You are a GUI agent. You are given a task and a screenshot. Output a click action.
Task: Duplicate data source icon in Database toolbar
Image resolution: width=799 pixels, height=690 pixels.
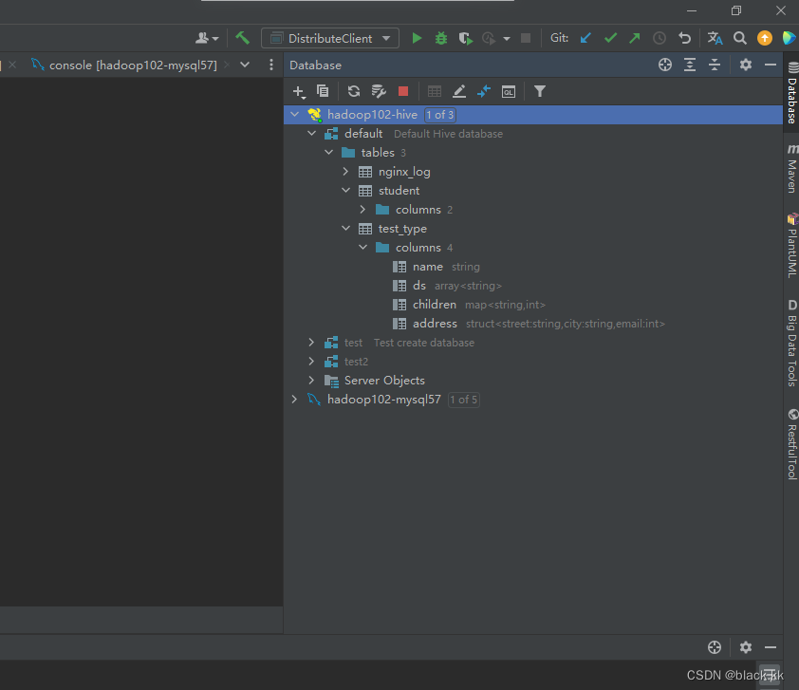pos(323,91)
